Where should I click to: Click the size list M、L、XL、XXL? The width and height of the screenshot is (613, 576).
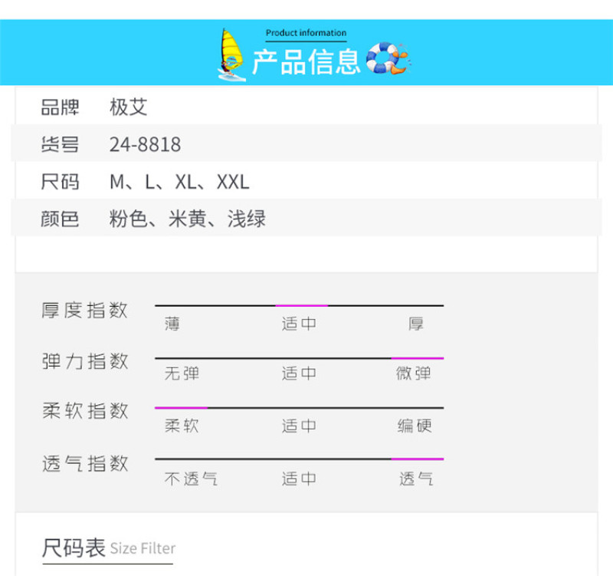179,182
